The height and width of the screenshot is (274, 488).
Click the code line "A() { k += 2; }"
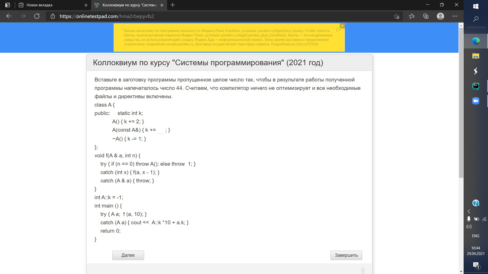coord(128,122)
